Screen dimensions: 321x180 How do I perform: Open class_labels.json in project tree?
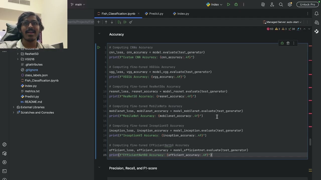pos(36,75)
